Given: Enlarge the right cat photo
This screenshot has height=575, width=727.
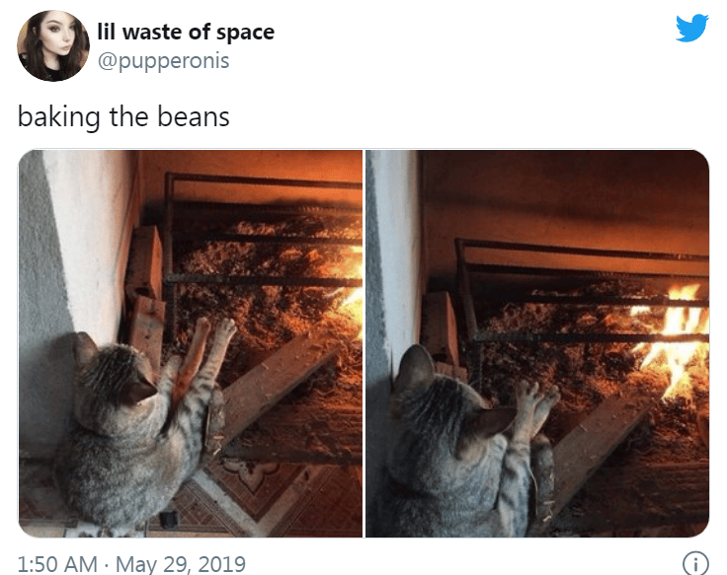Looking at the screenshot, I should (x=537, y=343).
